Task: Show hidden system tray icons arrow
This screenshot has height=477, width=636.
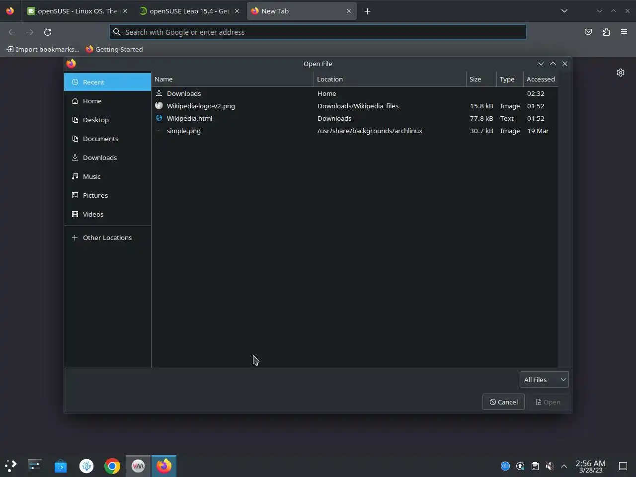Action: tap(564, 466)
